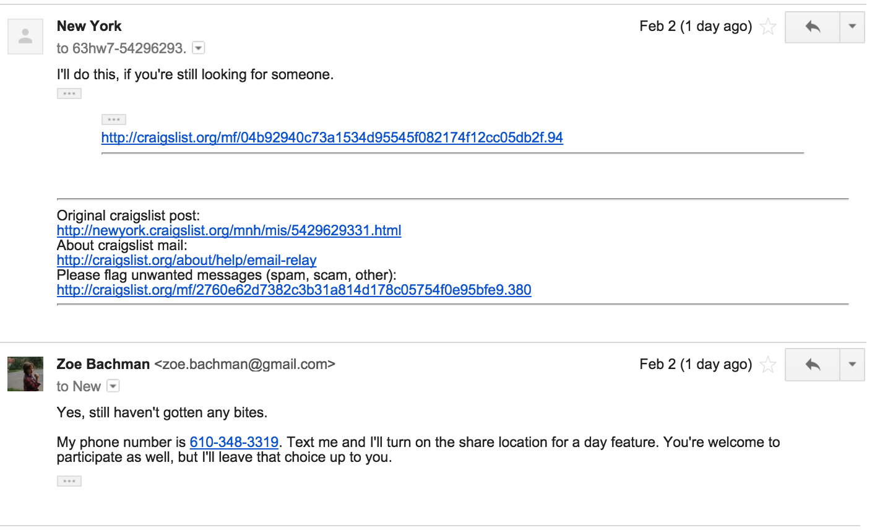Open the flag unwanted messages link
This screenshot has width=885, height=530.
tap(294, 290)
